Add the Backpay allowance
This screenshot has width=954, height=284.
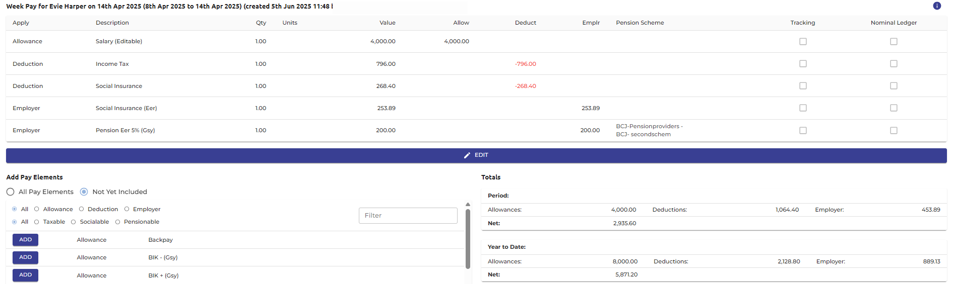pos(25,240)
